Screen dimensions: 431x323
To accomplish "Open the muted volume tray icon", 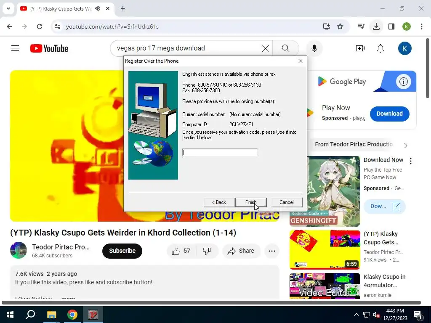I will pos(377,315).
